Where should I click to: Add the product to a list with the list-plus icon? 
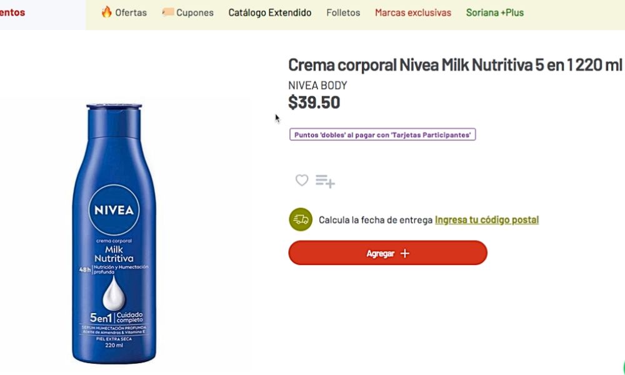click(x=325, y=181)
